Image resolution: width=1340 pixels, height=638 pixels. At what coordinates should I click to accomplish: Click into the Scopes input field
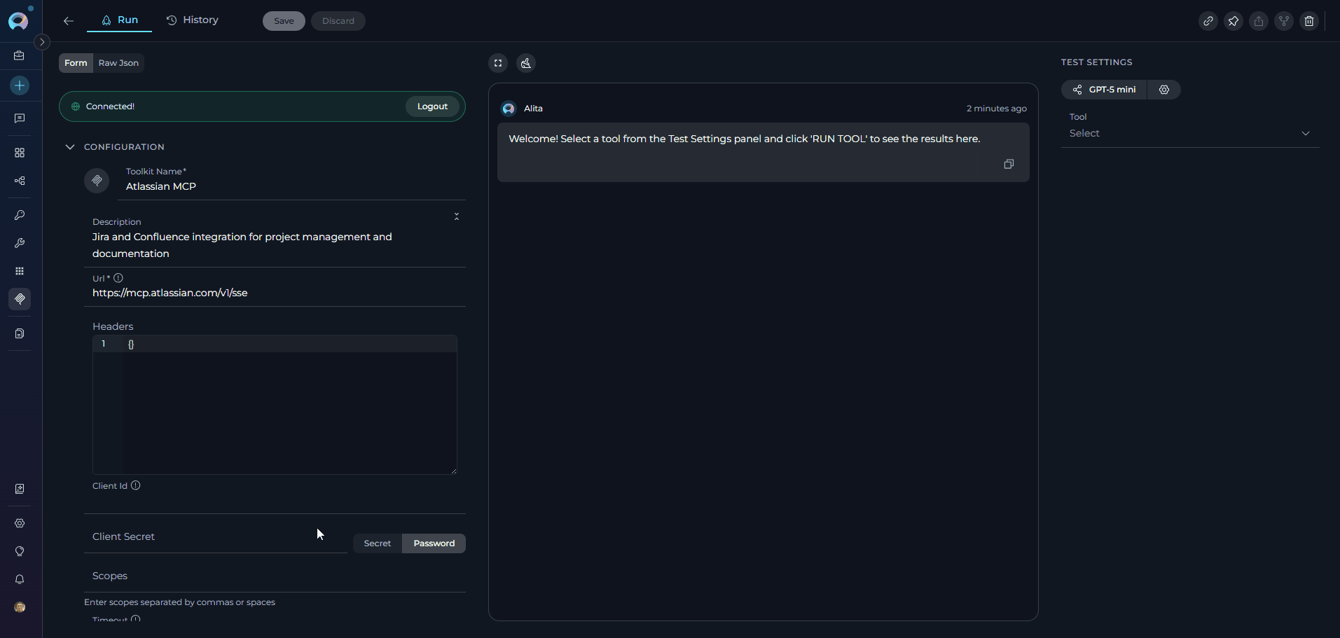(275, 576)
